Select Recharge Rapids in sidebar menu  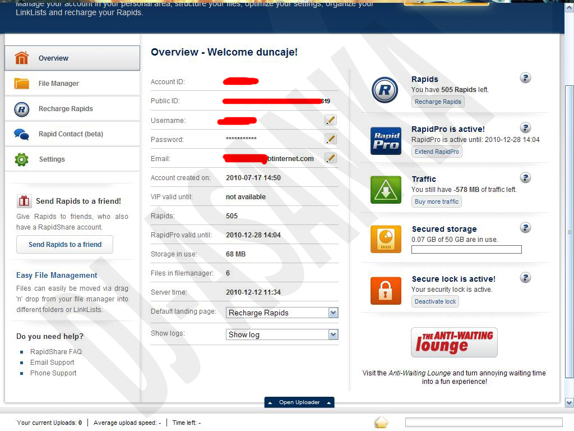tap(72, 109)
